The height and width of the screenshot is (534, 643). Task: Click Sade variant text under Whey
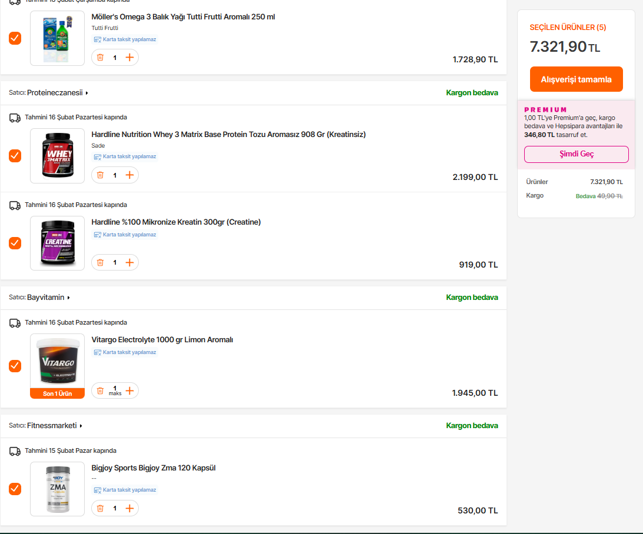98,145
